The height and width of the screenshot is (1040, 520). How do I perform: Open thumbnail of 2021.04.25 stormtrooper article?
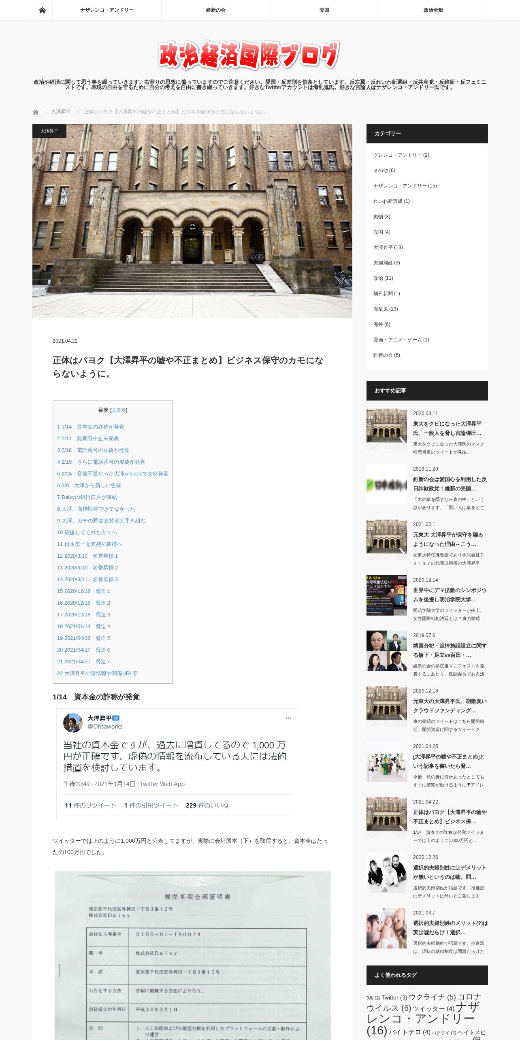387,762
